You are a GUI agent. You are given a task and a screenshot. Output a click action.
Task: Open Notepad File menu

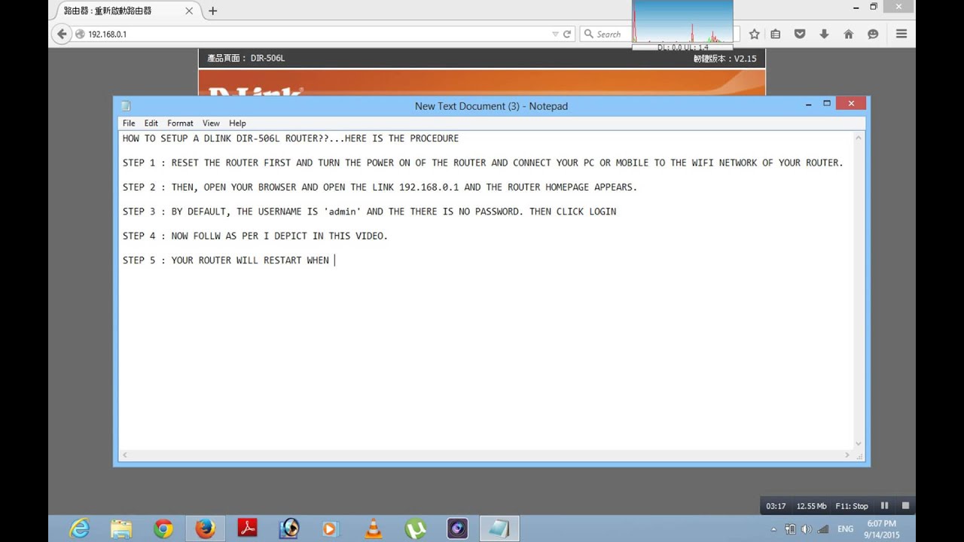[x=129, y=123]
